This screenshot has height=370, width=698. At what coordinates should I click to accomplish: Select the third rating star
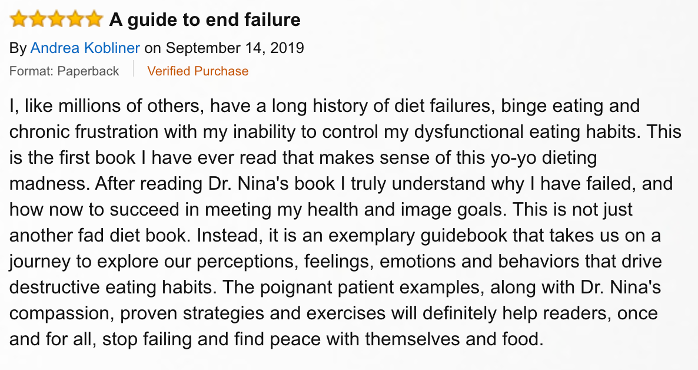pyautogui.click(x=56, y=19)
